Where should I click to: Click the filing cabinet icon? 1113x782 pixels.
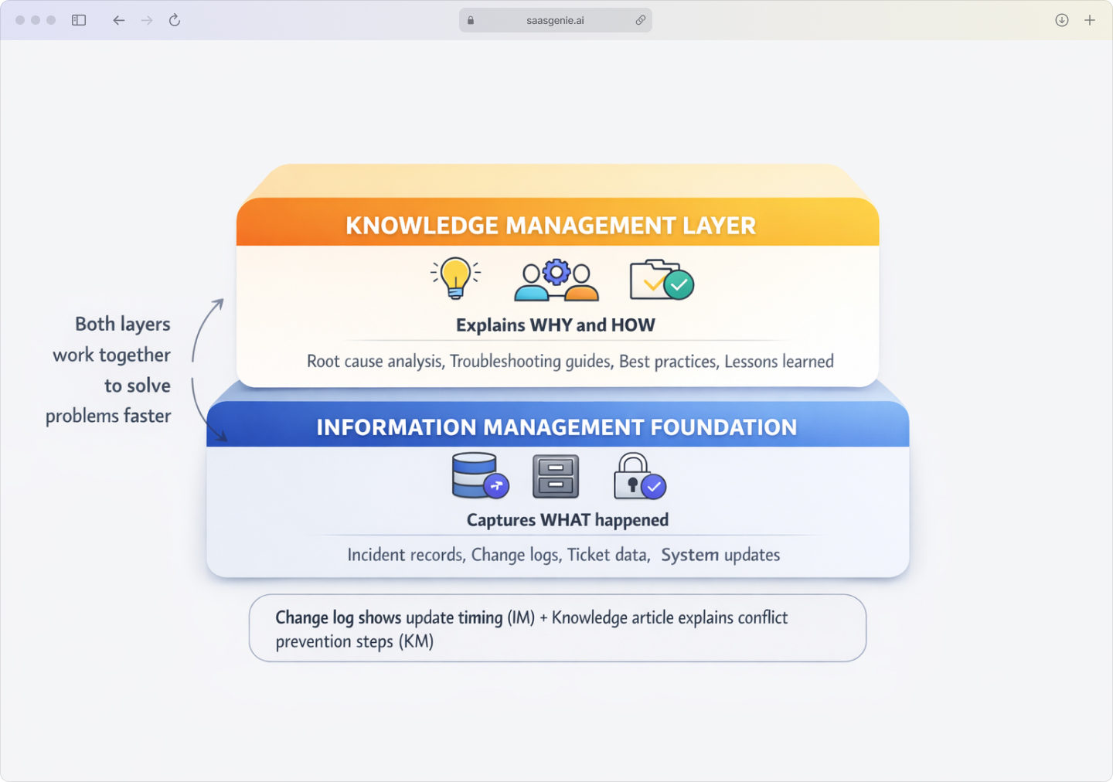pyautogui.click(x=554, y=476)
